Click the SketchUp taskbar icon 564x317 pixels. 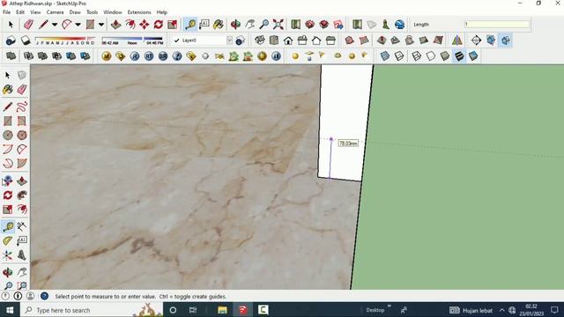click(243, 310)
